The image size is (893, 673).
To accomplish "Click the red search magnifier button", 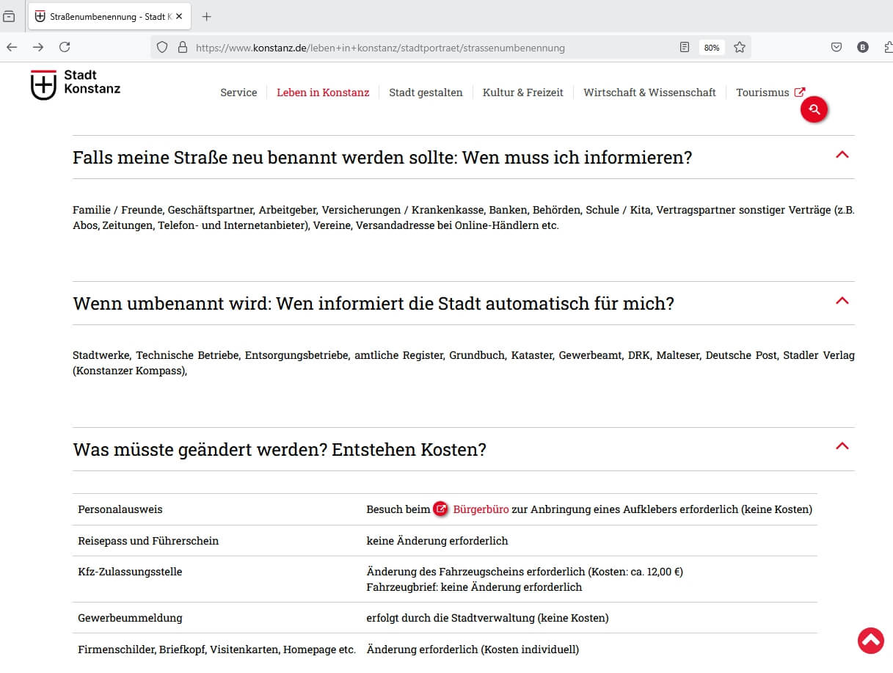I will click(814, 110).
